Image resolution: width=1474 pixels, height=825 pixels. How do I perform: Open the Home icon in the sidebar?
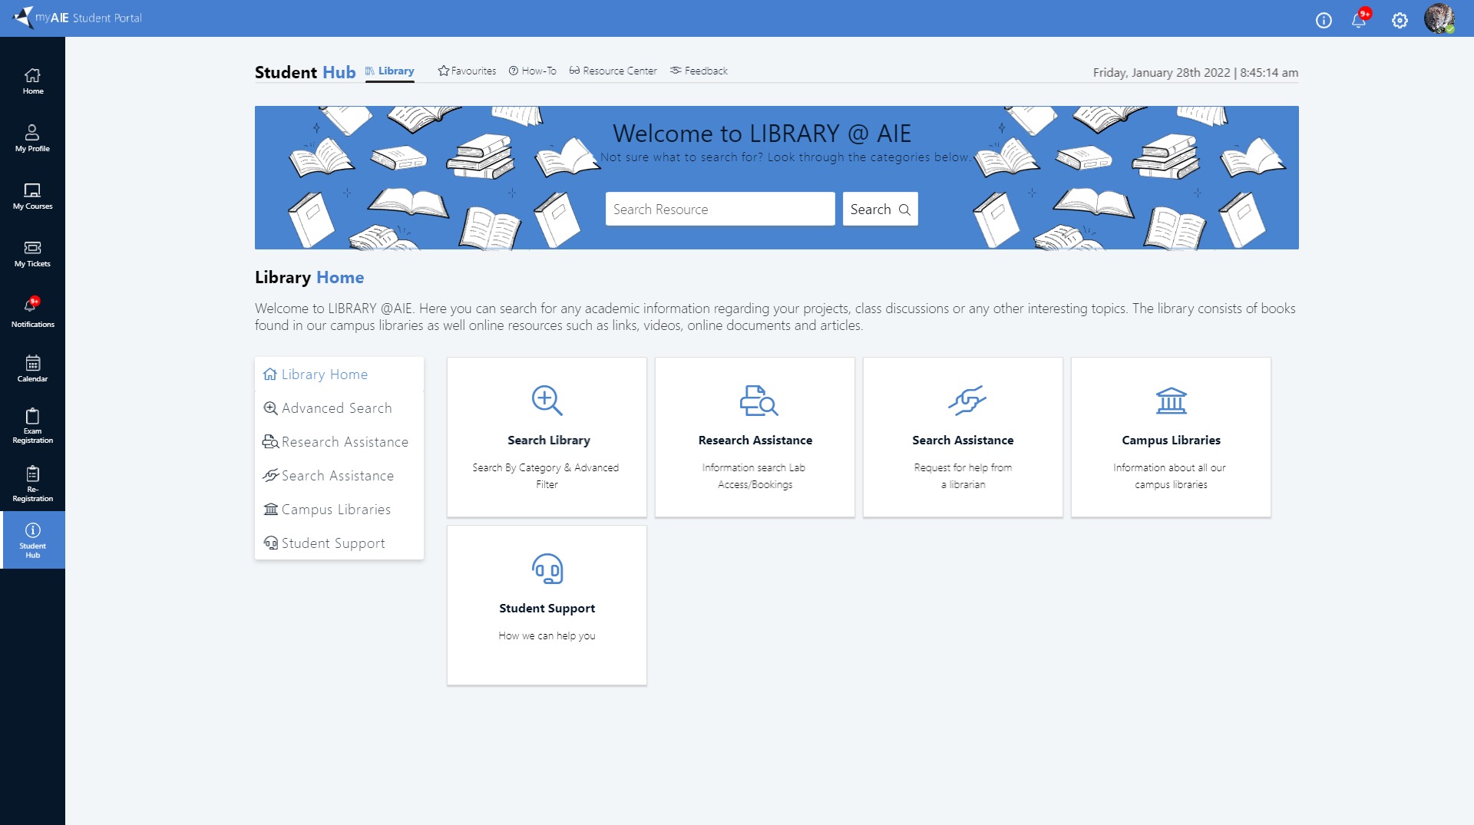click(x=32, y=81)
